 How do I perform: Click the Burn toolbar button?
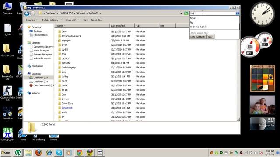(86, 20)
